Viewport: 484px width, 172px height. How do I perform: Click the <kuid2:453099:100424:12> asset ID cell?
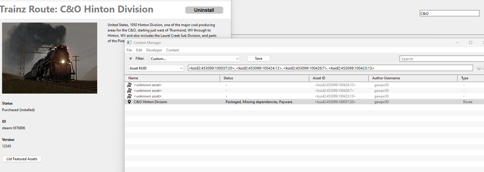click(335, 85)
